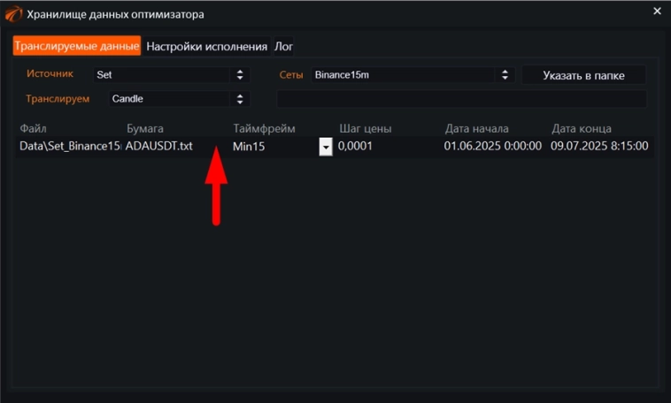Open the Min15 timeframe dropdown arrow
Viewport: 671px width, 403px height.
(x=326, y=147)
